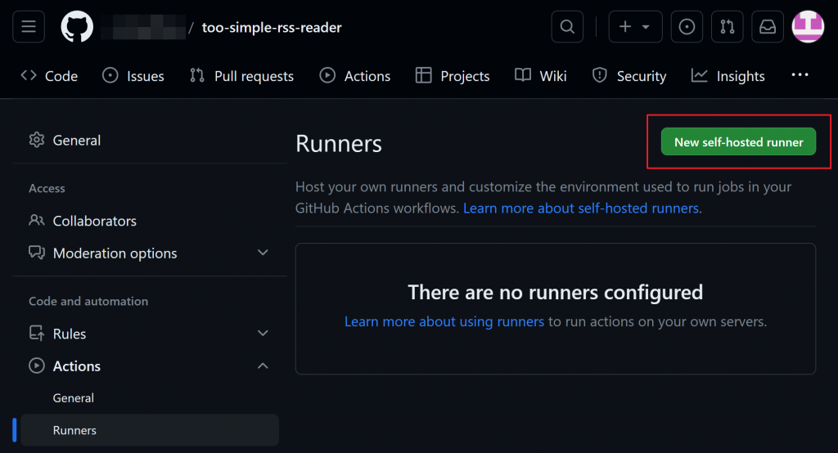Open Learn more about self-hosted runners link

[580, 208]
